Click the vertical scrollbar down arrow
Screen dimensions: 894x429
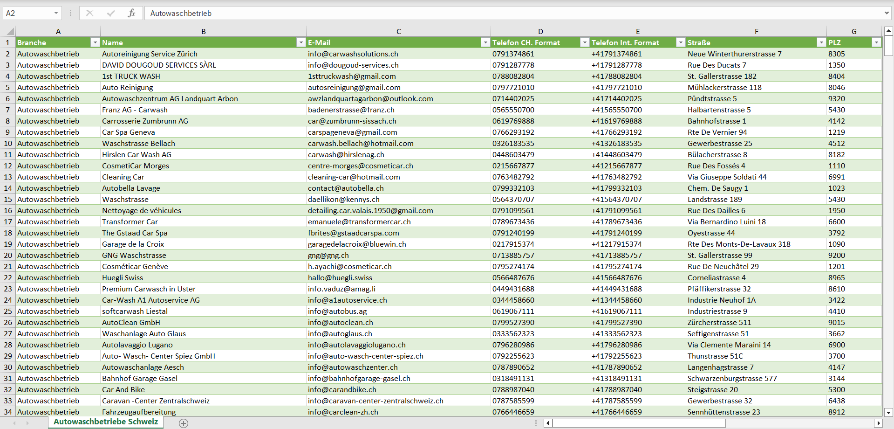click(x=888, y=412)
